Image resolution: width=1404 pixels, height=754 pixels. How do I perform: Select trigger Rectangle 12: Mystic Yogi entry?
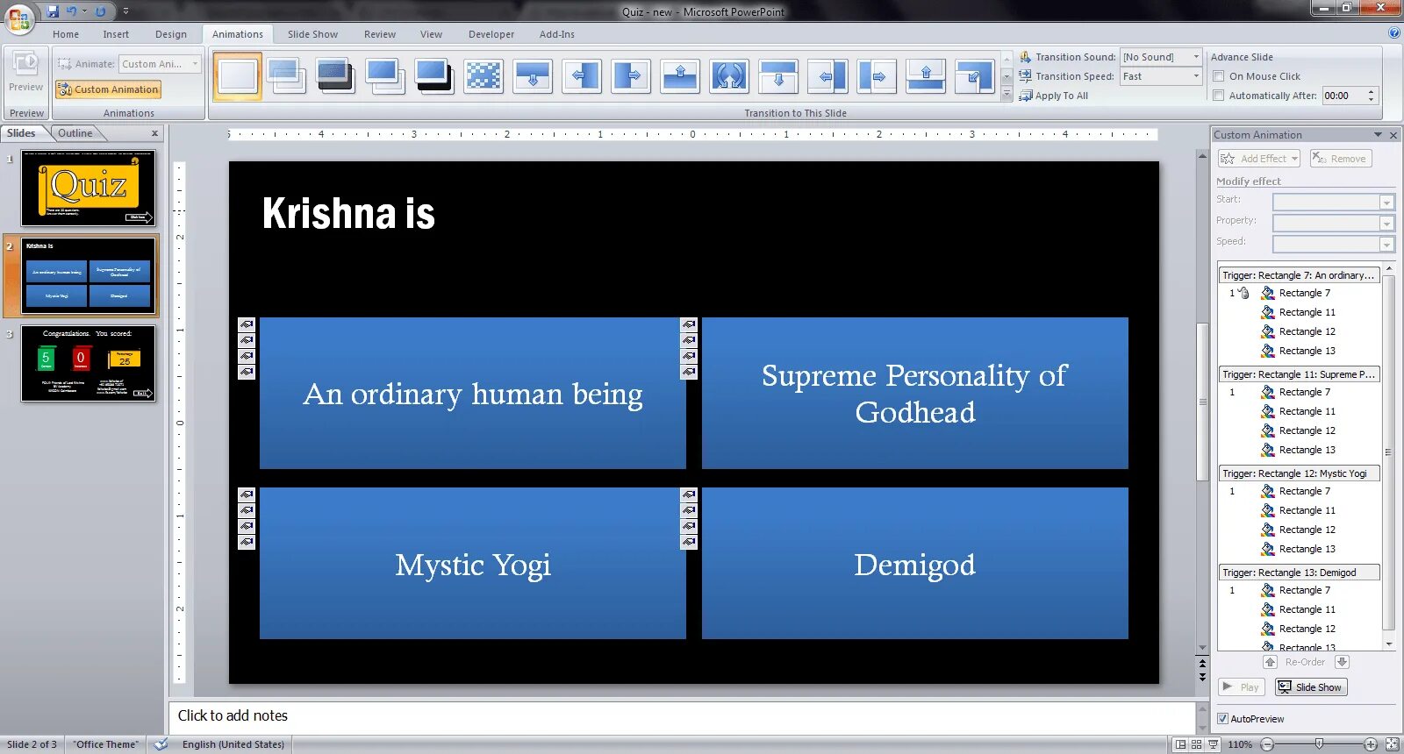tap(1299, 473)
